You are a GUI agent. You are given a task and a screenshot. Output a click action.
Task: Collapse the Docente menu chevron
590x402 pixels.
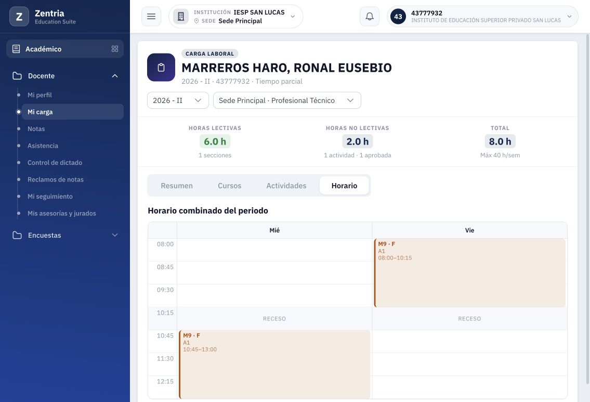[x=115, y=76]
